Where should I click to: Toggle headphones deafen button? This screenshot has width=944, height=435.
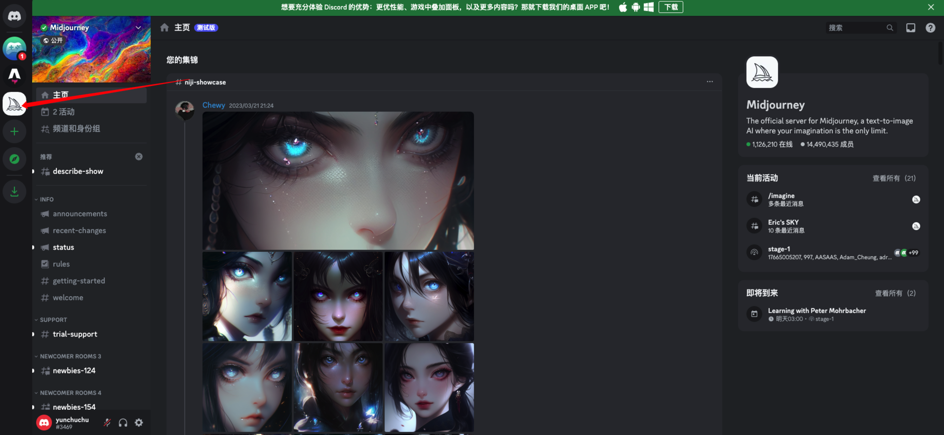coord(123,422)
